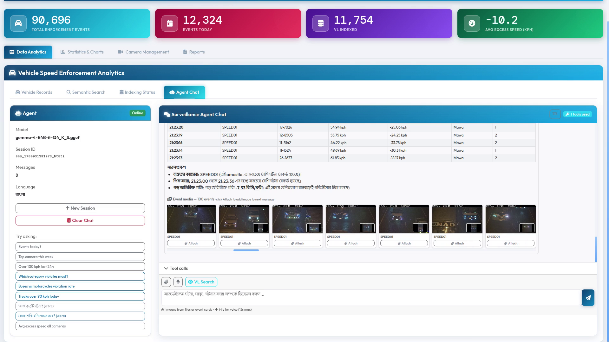Switch to the Data Analytics tab
The width and height of the screenshot is (609, 342).
(x=28, y=52)
